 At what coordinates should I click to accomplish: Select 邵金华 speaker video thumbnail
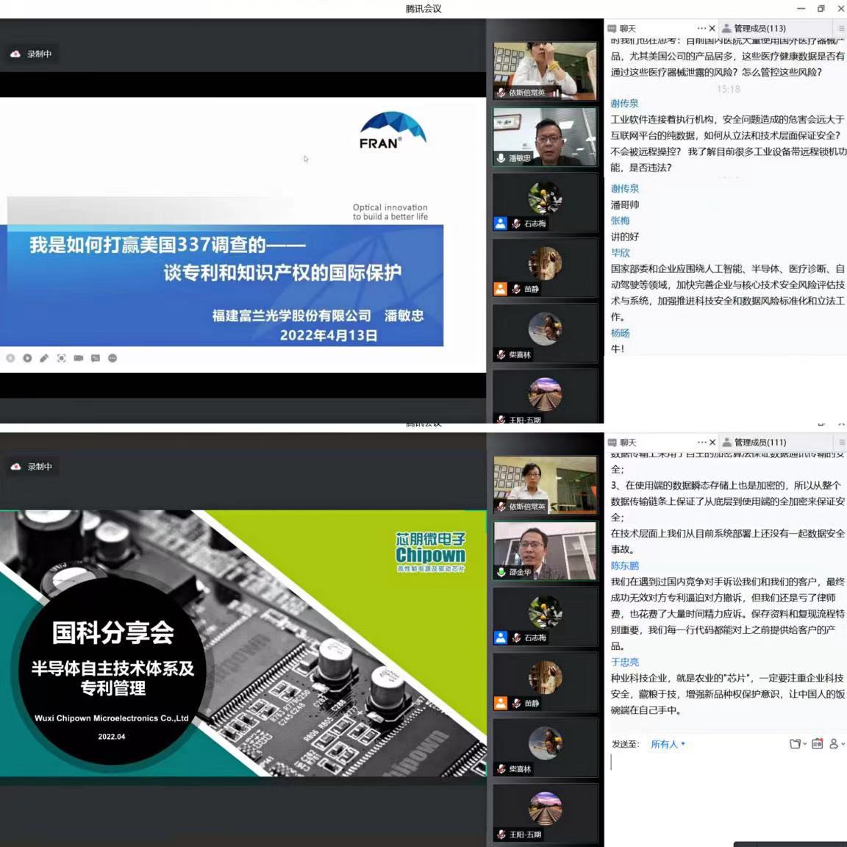tap(545, 551)
